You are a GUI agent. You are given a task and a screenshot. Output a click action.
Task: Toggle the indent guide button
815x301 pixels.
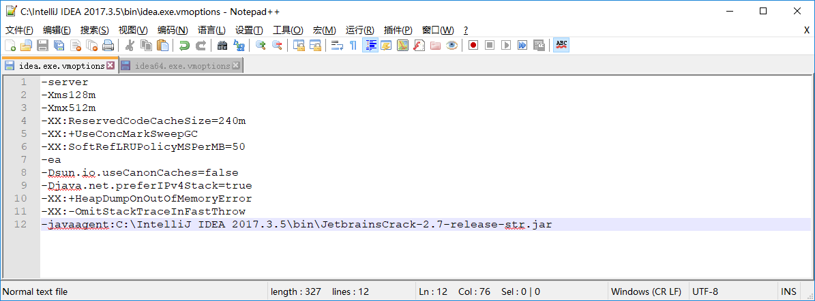pyautogui.click(x=370, y=46)
